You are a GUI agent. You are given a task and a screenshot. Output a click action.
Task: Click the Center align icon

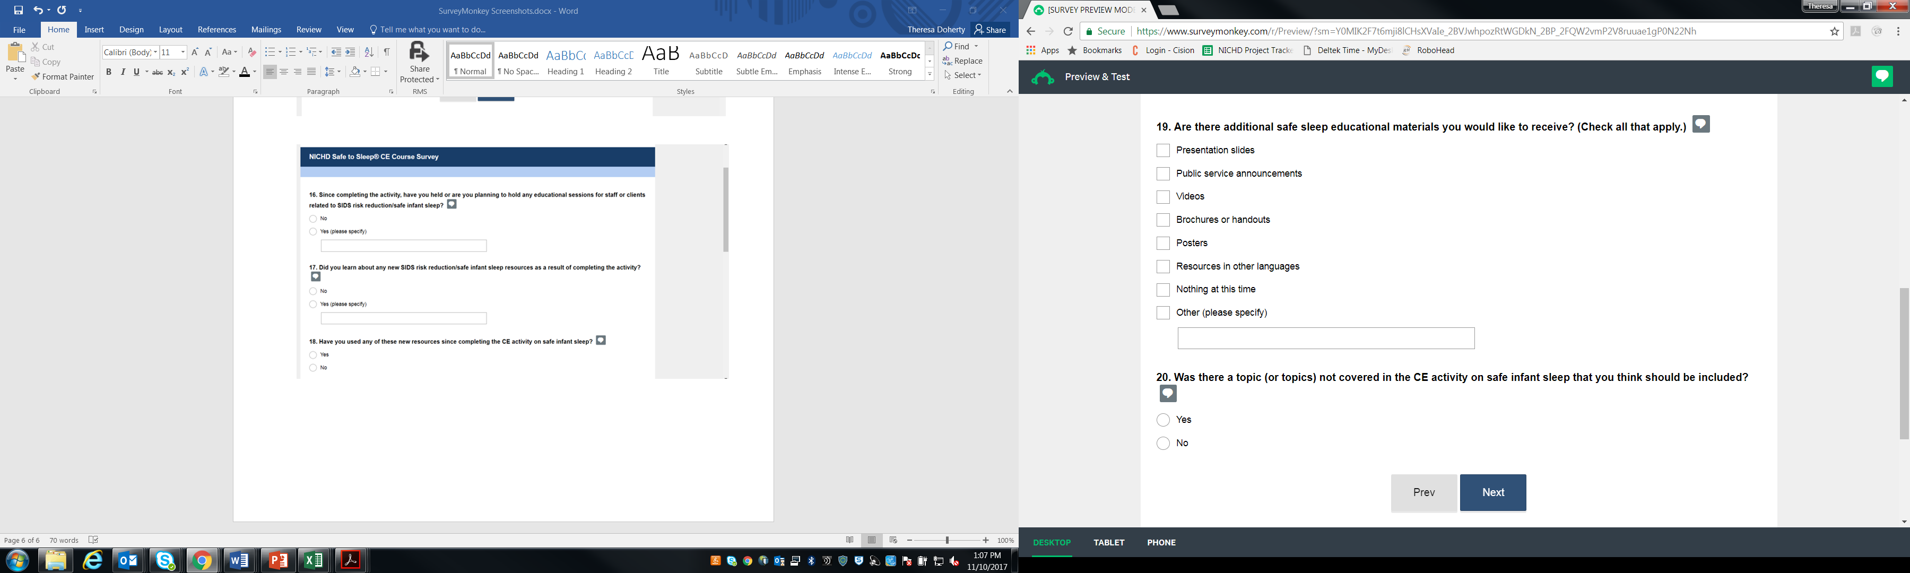click(284, 72)
